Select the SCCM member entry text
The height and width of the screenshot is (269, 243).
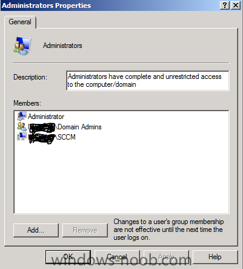(x=52, y=137)
